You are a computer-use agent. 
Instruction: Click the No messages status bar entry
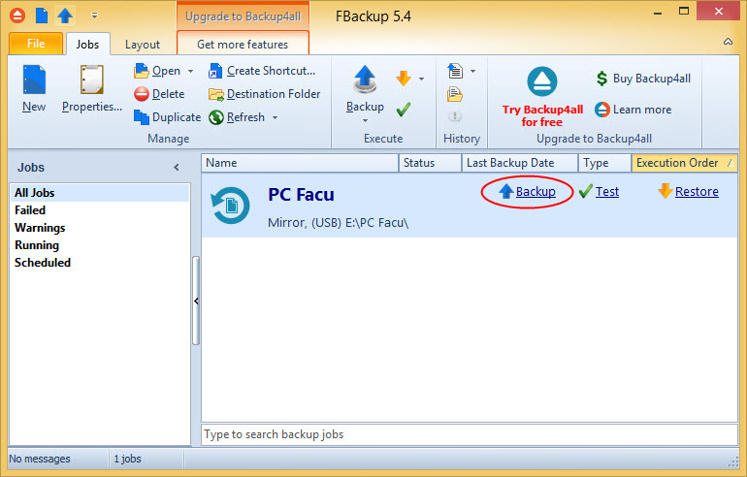(40, 459)
